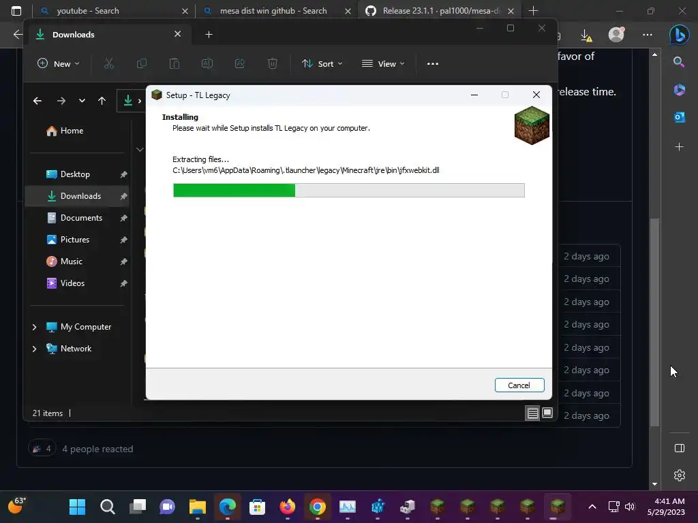698x523 pixels.
Task: Open Google Chrome from the taskbar
Action: tap(318, 507)
